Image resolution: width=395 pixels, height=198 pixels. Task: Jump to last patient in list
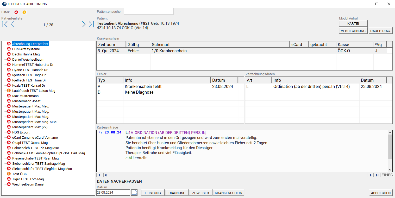coord(91,24)
